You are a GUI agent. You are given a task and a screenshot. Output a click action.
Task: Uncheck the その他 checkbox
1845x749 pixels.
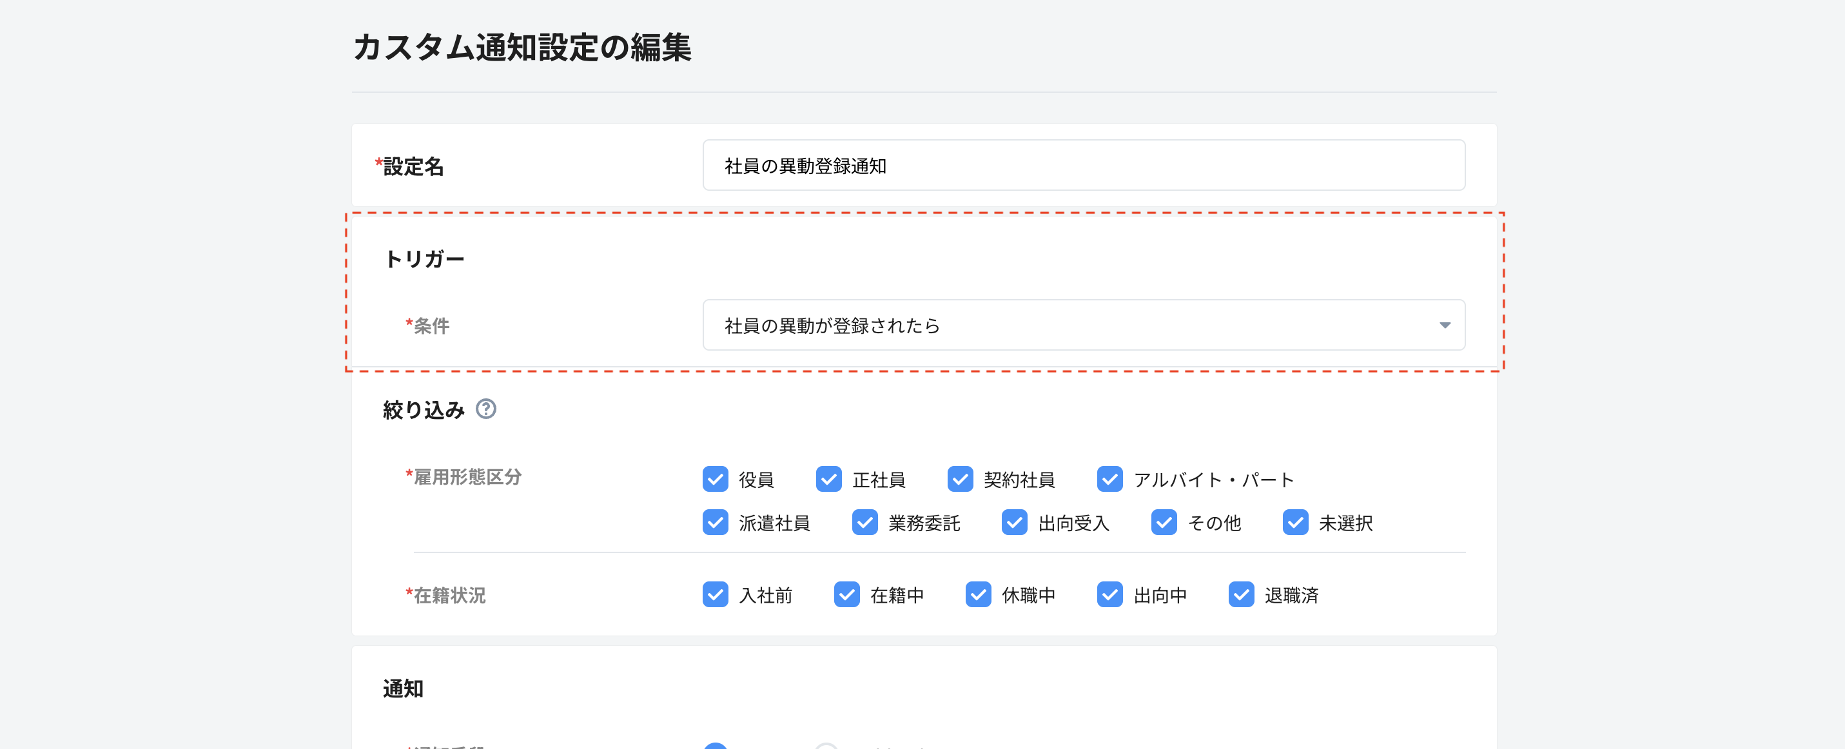pyautogui.click(x=1164, y=523)
